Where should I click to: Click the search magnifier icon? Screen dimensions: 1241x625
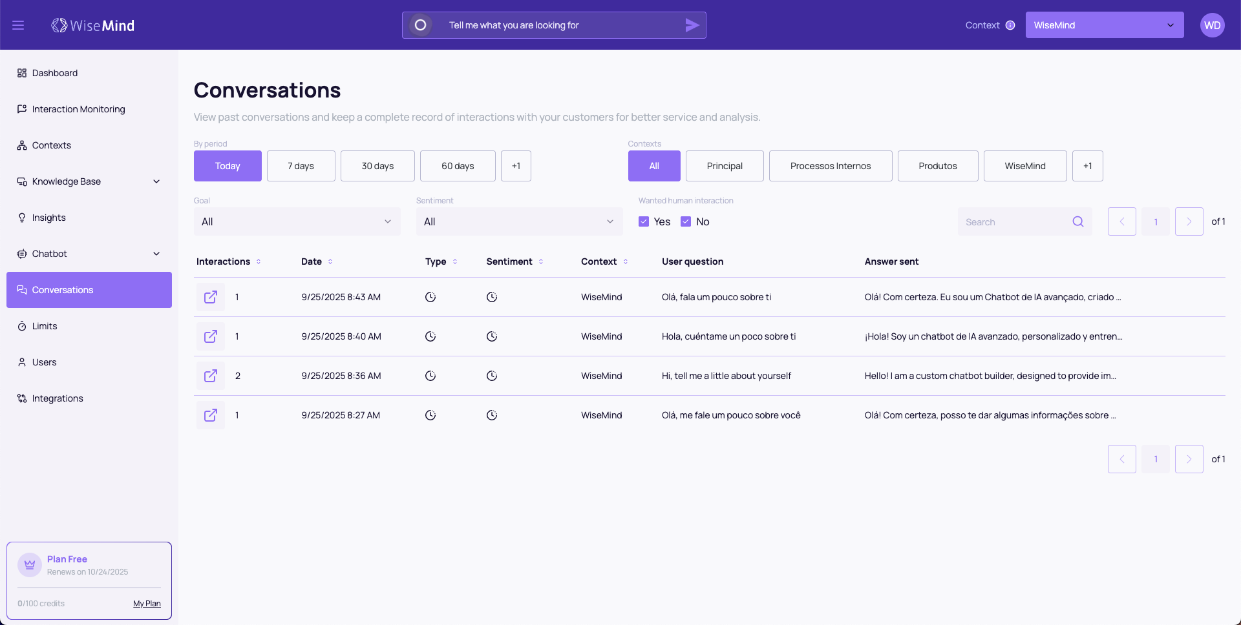1077,221
